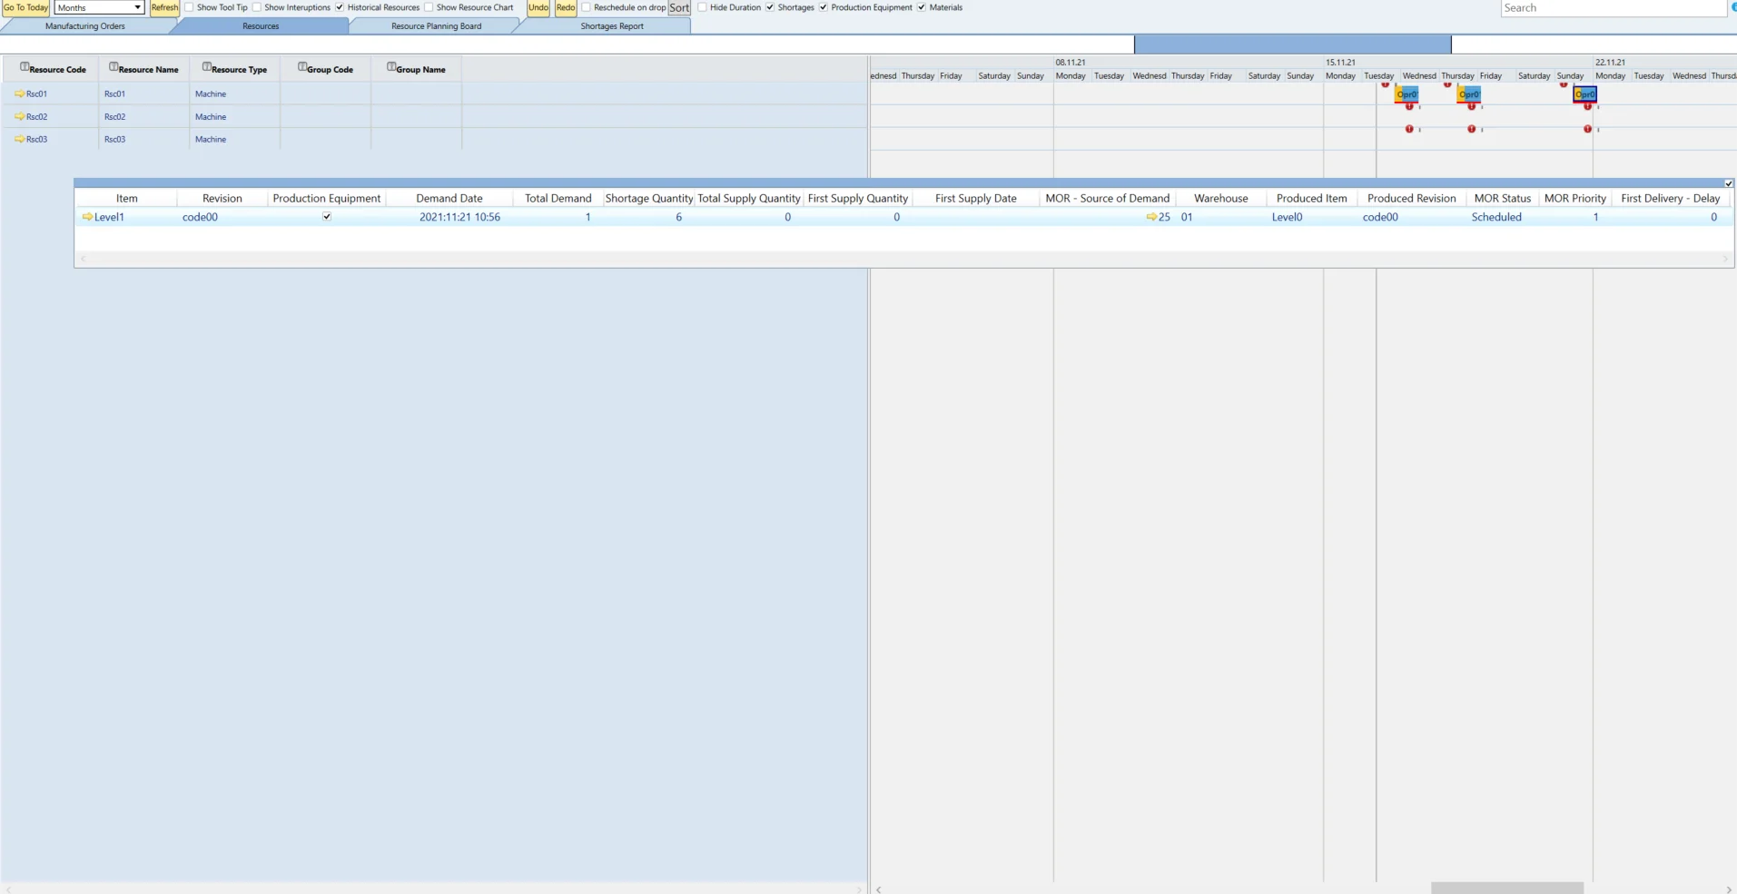This screenshot has height=894, width=1737.
Task: Click the yellow arrow icon beside Rsc03
Action: (x=19, y=139)
